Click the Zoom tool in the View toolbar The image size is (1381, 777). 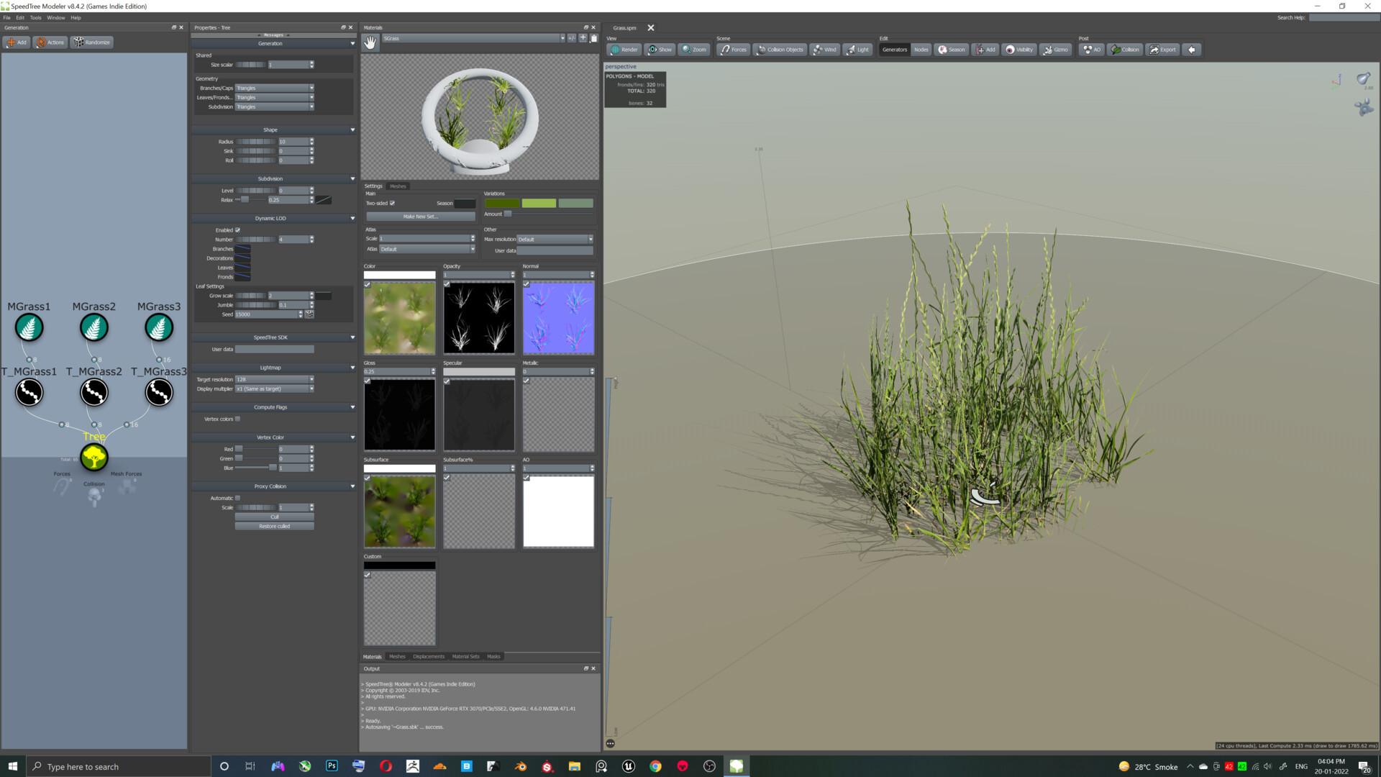(693, 49)
